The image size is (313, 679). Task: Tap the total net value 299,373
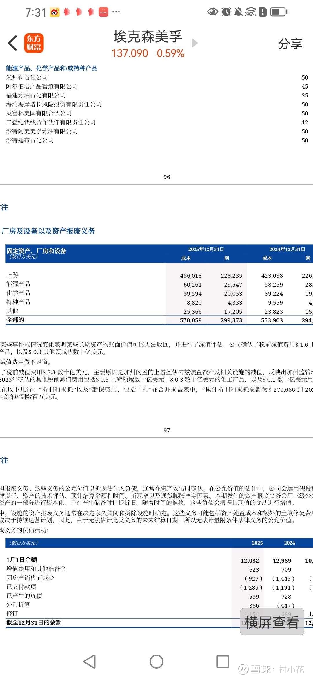(x=231, y=320)
